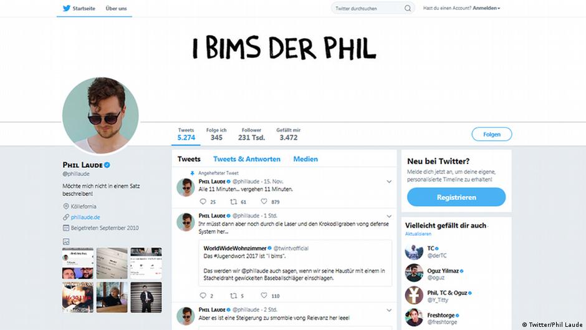
Task: Switch to Tweets & Antworten tab
Action: click(x=247, y=159)
